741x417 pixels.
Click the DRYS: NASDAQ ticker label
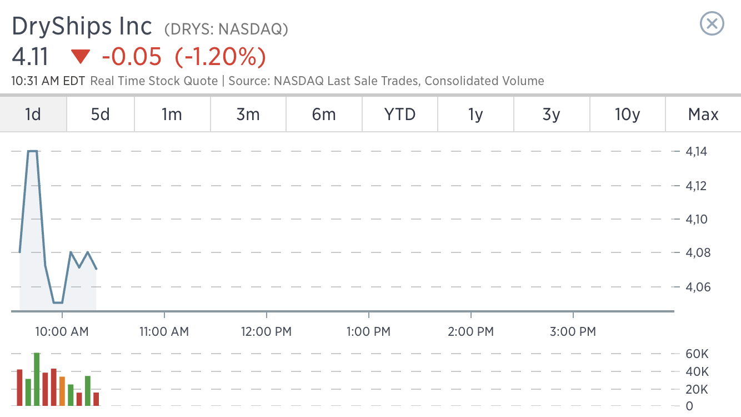(x=226, y=29)
